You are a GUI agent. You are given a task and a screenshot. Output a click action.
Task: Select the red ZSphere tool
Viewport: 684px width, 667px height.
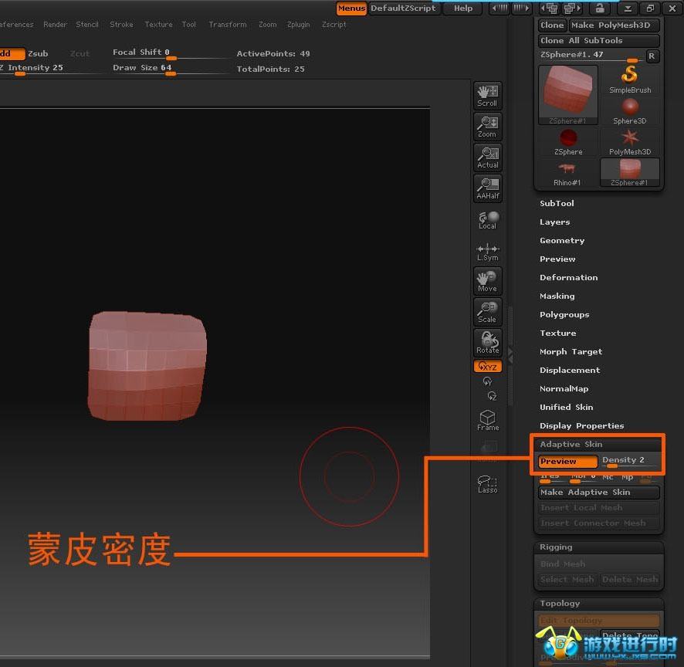click(568, 142)
